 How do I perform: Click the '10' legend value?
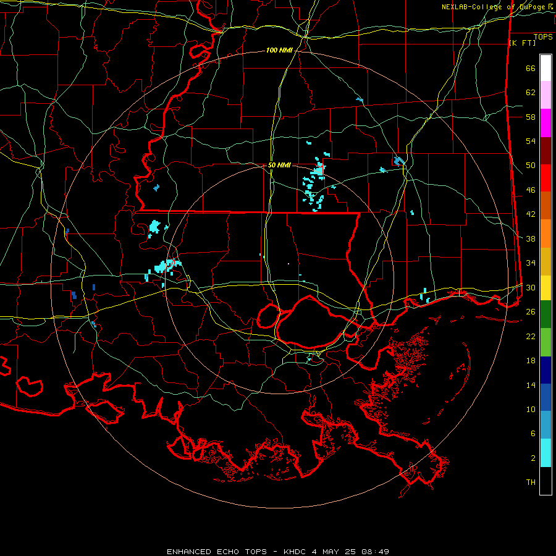coord(531,409)
